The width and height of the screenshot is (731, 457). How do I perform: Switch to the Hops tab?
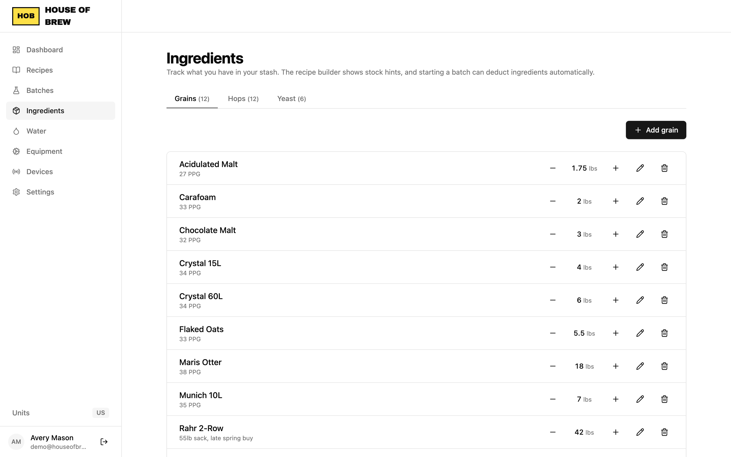[x=243, y=99]
